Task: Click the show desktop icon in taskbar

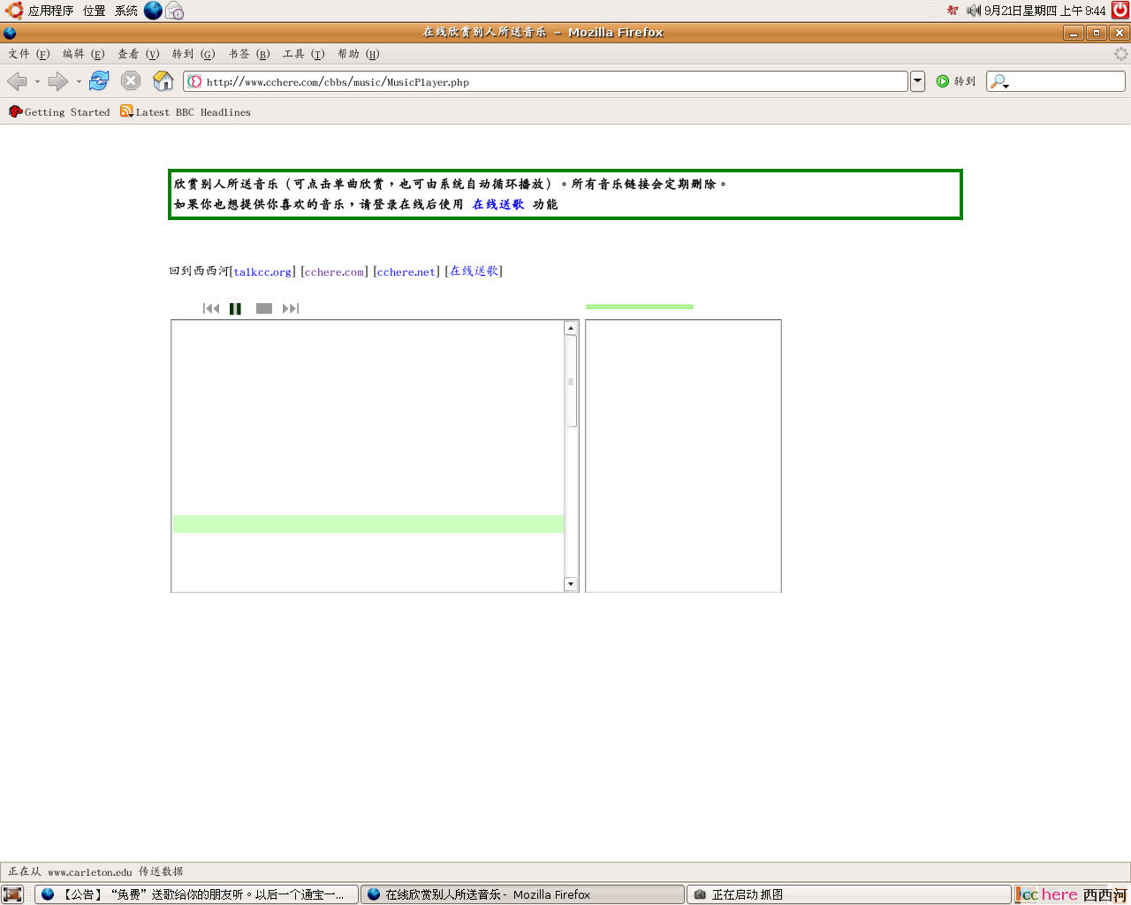Action: click(x=12, y=894)
